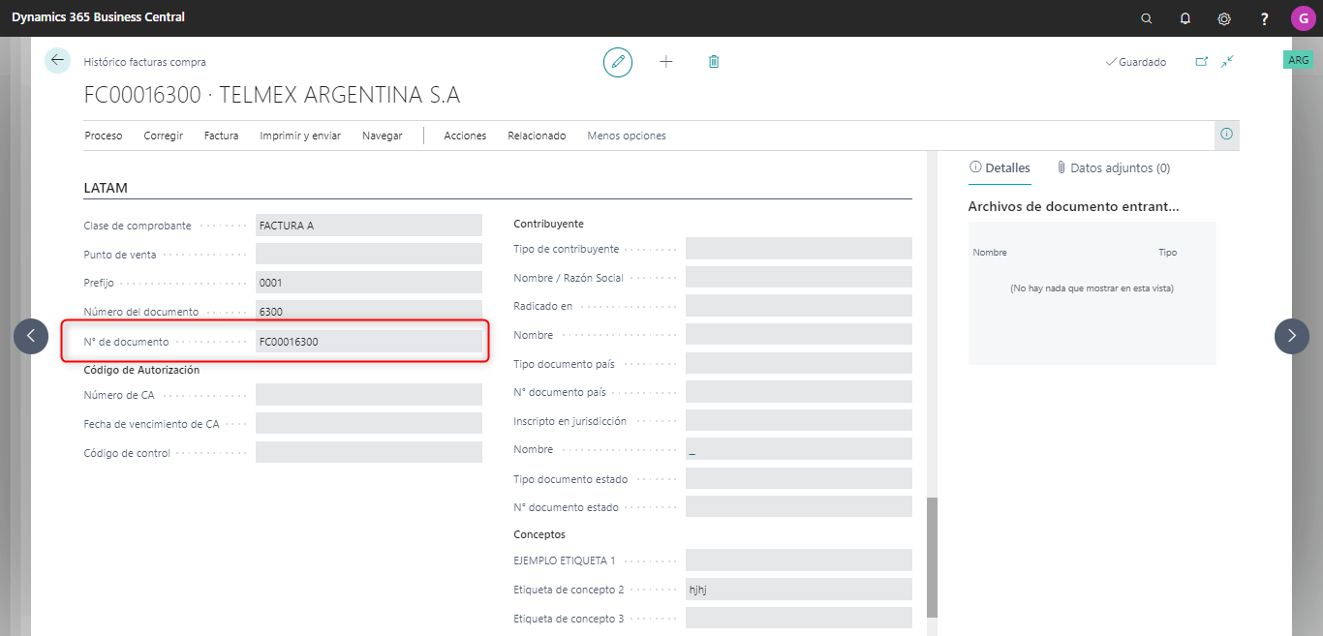Screen dimensions: 1323x636
Task: Open the Relacionado menu
Action: (537, 136)
